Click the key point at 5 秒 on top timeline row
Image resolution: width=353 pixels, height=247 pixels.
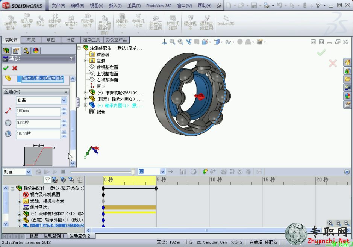(156, 188)
